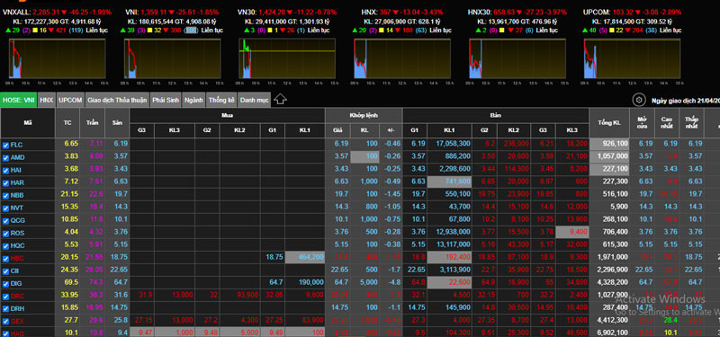This screenshot has width=720, height=337.
Task: Click HBC buy volume 464,200
Action: tap(310, 257)
